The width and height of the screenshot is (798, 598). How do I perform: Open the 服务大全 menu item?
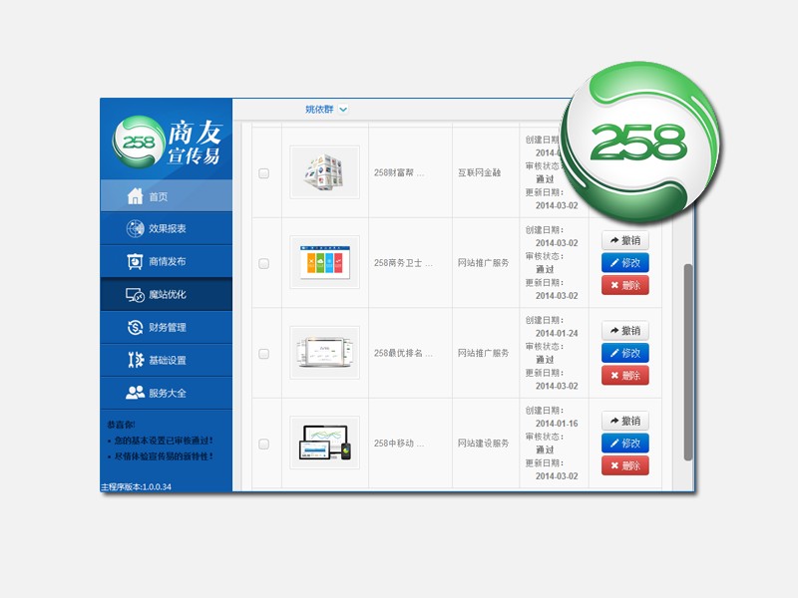click(x=166, y=393)
